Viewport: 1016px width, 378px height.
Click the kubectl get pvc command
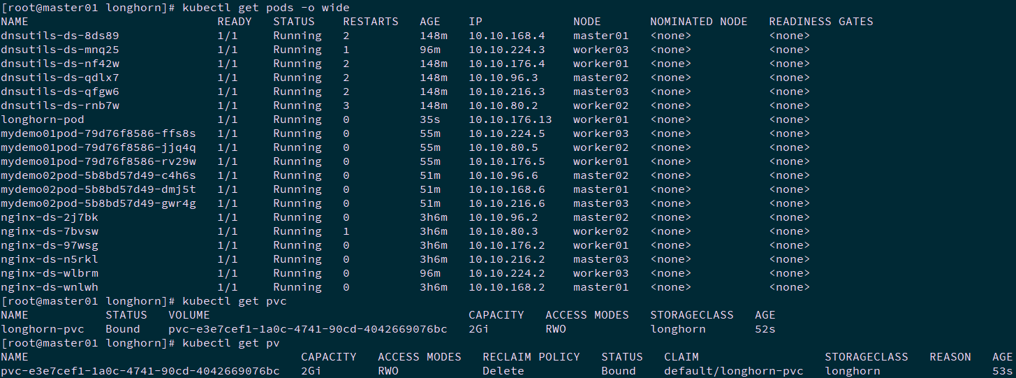[235, 301]
